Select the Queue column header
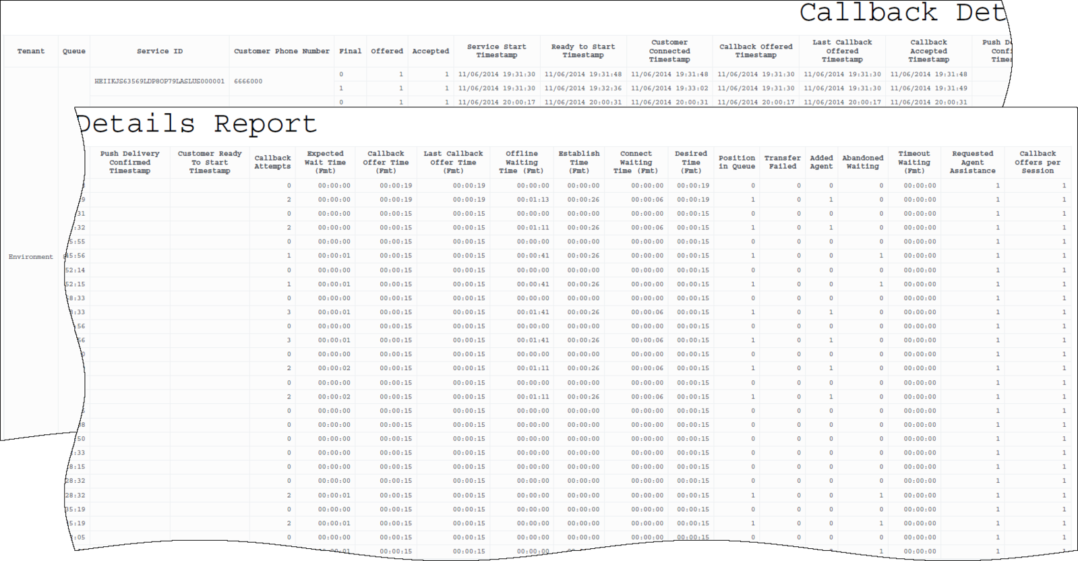Screen dimensions: 1078x561 (74, 51)
